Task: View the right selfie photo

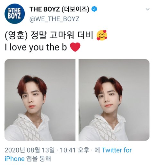Action: tap(114, 100)
